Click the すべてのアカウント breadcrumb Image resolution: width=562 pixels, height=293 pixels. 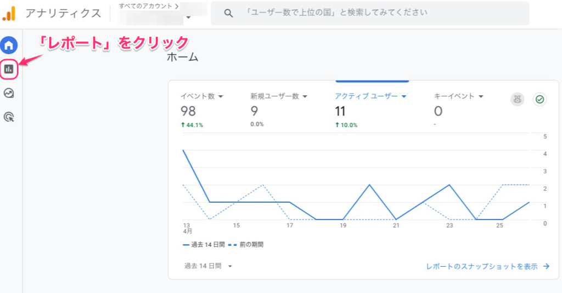[148, 6]
